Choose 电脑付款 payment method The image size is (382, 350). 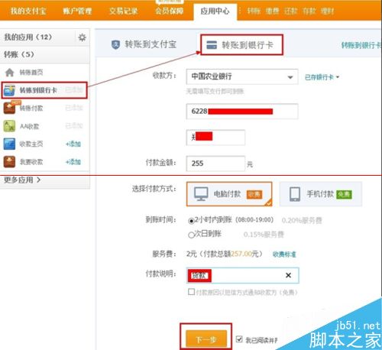pos(229,194)
